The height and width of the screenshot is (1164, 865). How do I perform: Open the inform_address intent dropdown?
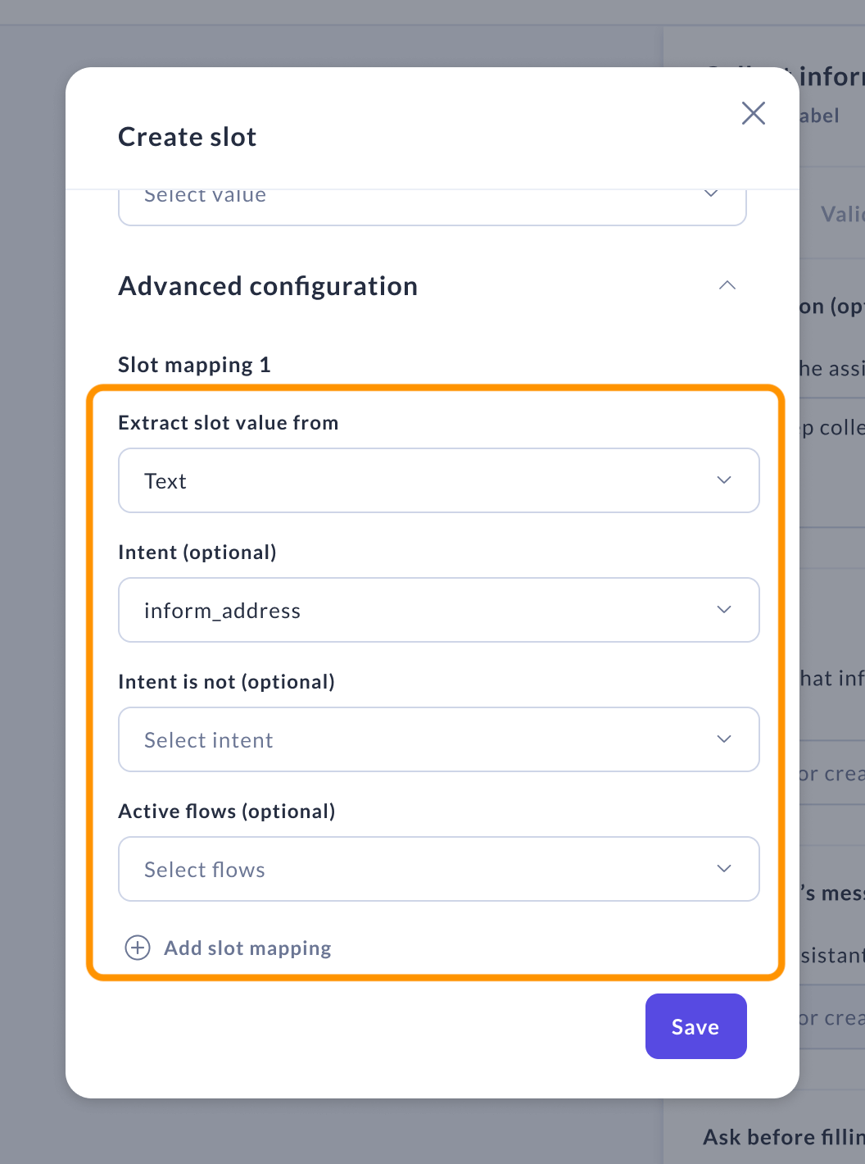[x=438, y=610]
